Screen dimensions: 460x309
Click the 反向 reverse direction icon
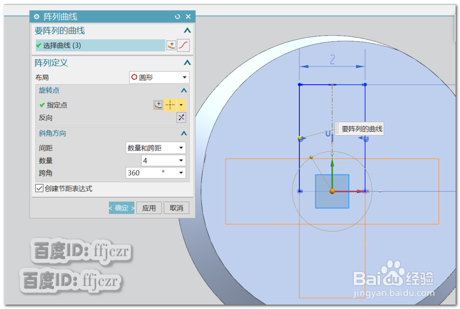181,118
